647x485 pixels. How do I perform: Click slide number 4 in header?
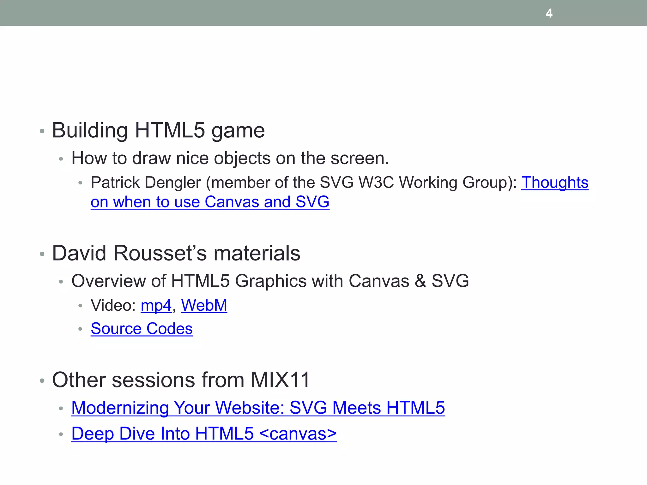(x=549, y=13)
